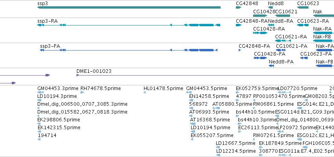Screen dimensions: 334x157
Task: Click the CG42848-RA transcript
Action: click(x=239, y=25)
